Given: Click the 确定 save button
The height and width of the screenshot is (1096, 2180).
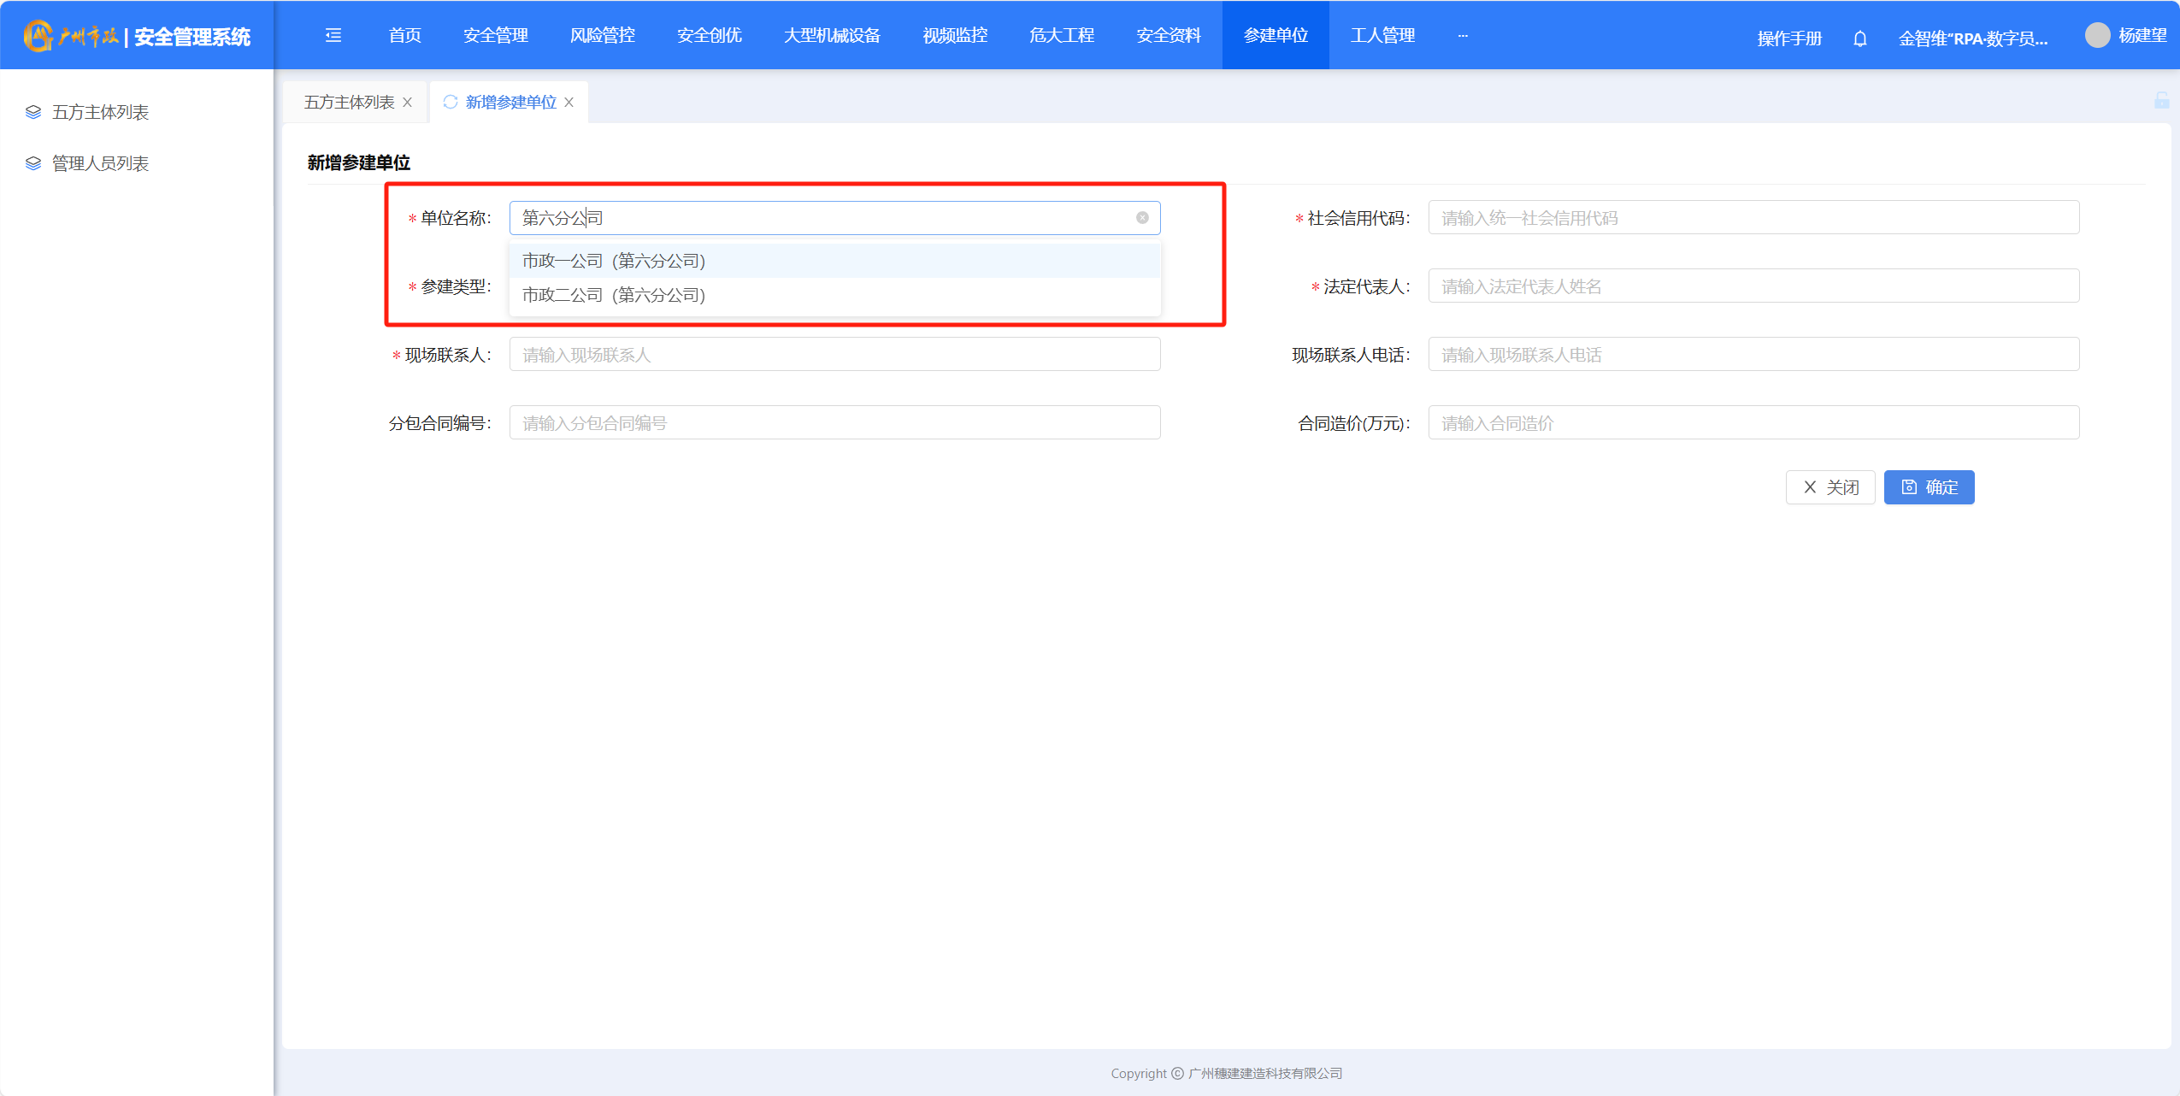Looking at the screenshot, I should [1929, 487].
